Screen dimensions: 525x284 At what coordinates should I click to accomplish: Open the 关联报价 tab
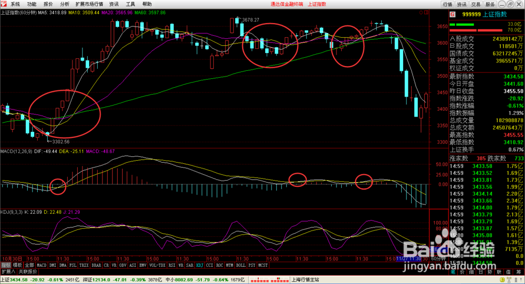(28, 271)
